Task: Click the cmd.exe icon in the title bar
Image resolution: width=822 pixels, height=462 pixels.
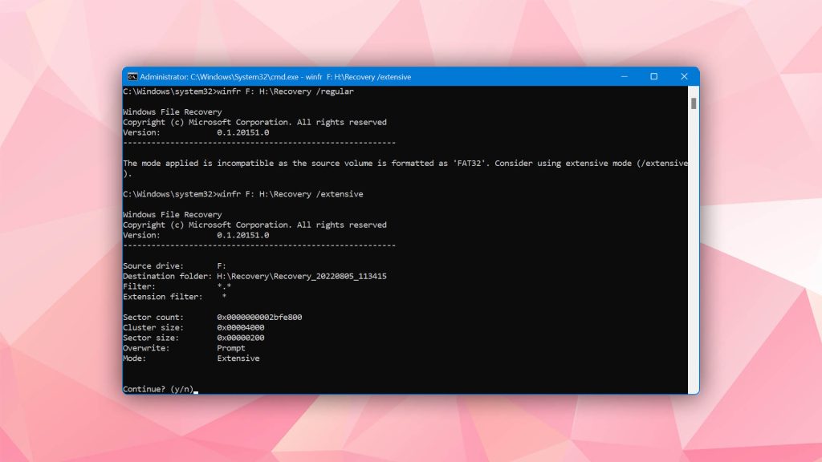Action: [x=131, y=76]
